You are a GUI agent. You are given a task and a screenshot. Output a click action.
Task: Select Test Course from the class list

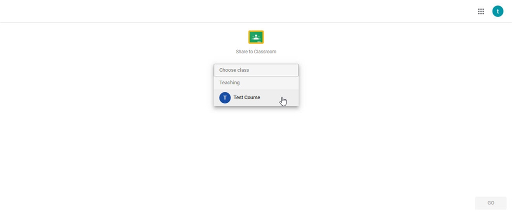[256, 98]
